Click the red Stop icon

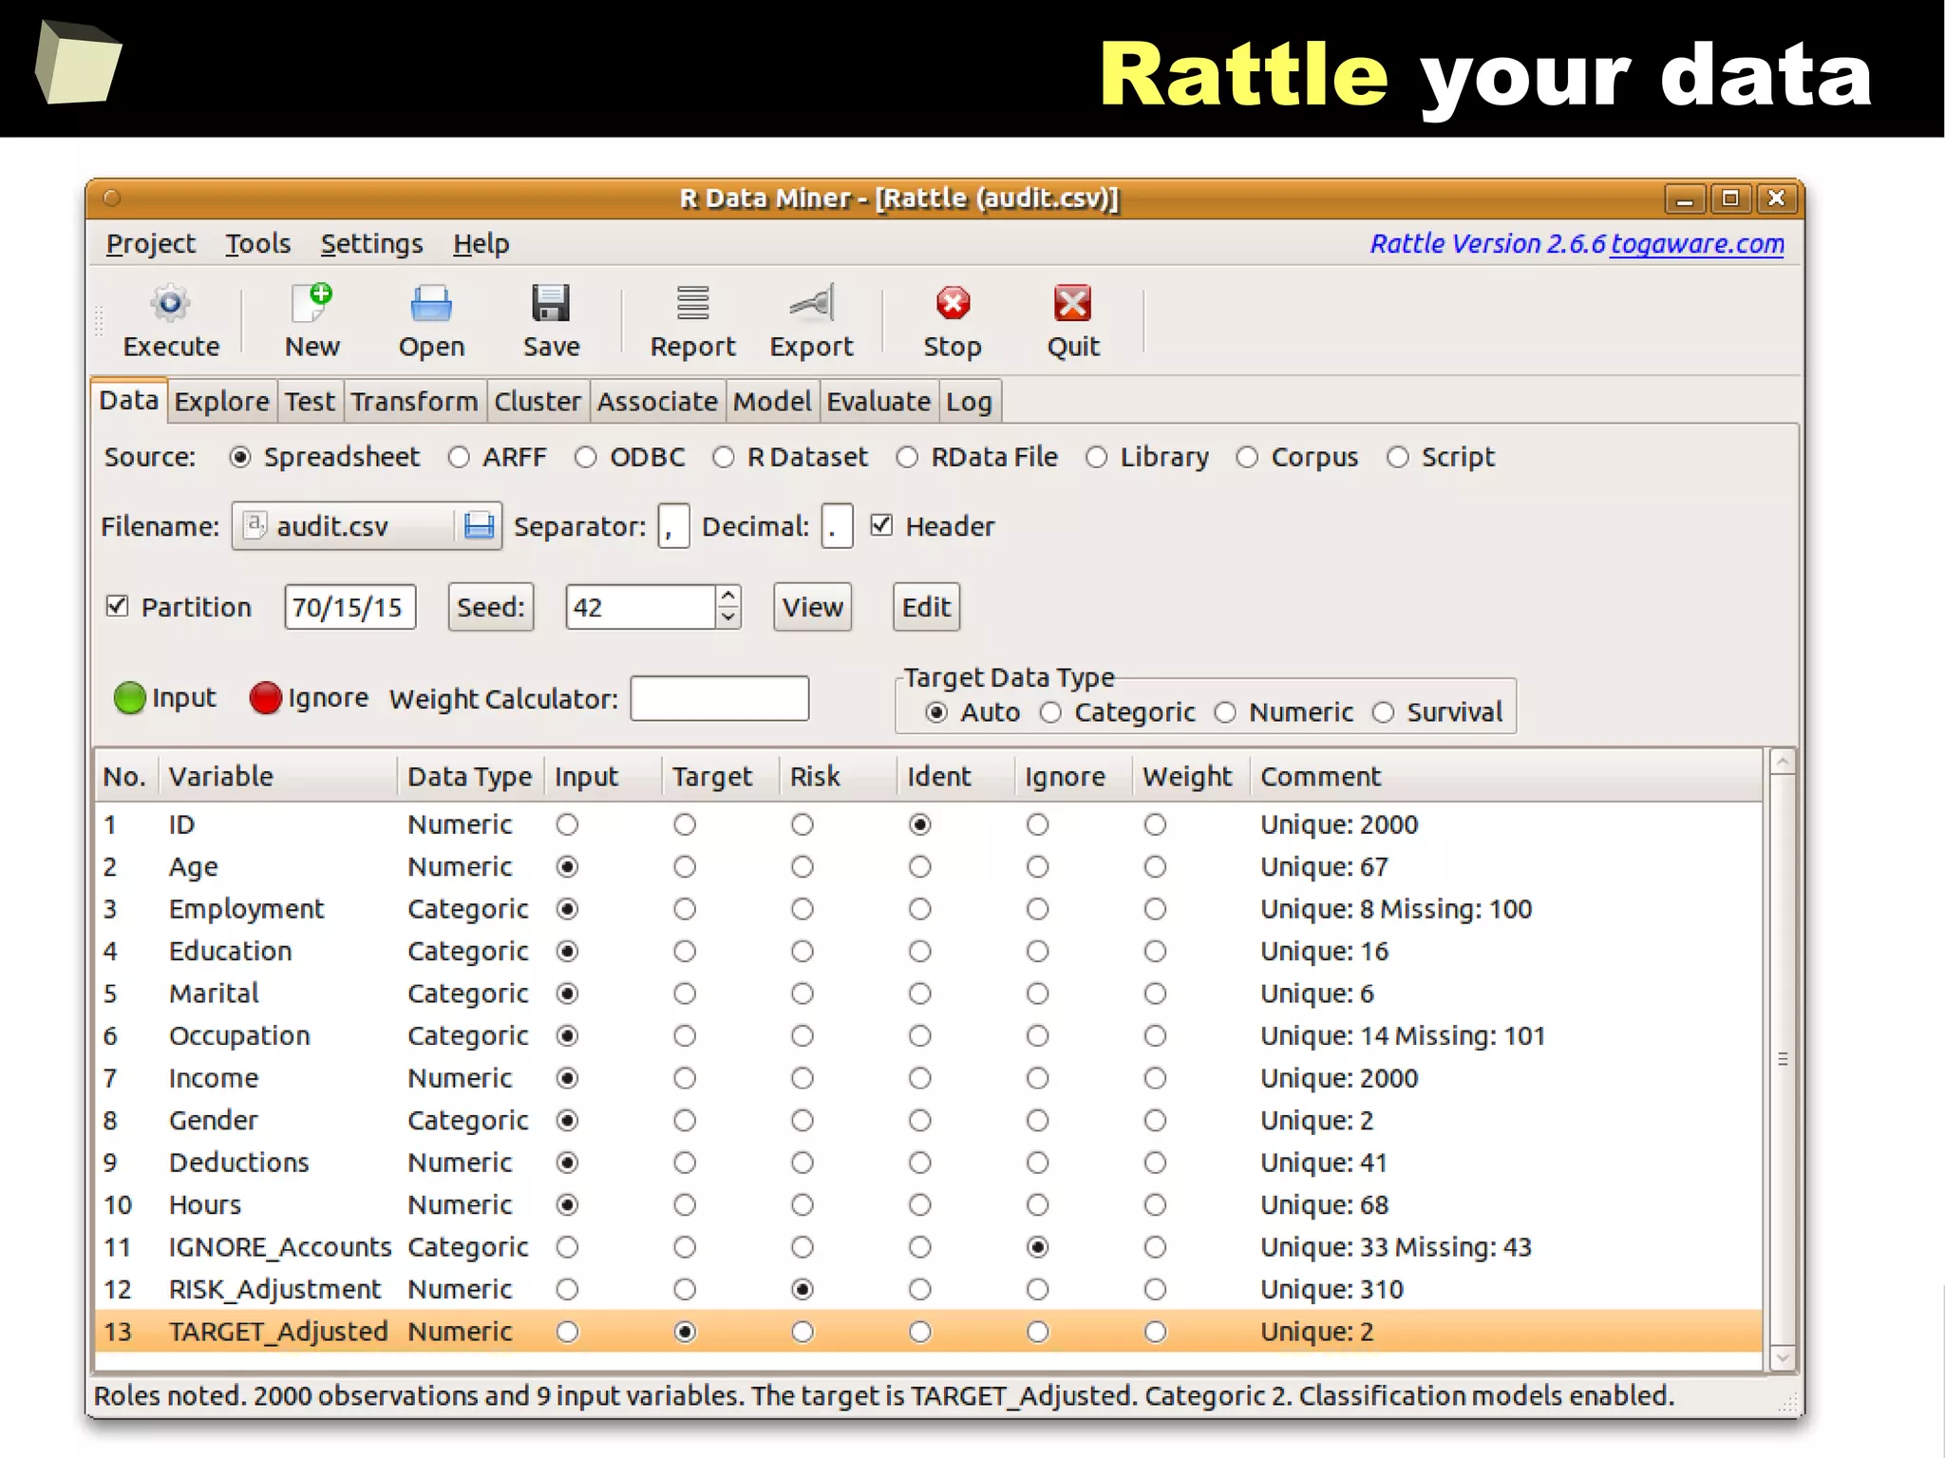953,304
